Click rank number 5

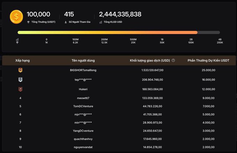(x=21, y=106)
